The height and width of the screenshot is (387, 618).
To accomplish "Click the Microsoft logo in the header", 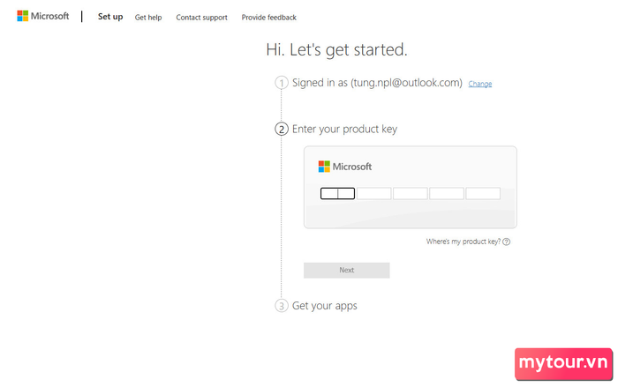I will (x=43, y=16).
